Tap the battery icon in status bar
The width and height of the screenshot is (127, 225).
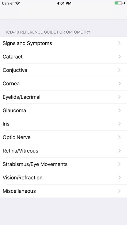coord(119,3)
